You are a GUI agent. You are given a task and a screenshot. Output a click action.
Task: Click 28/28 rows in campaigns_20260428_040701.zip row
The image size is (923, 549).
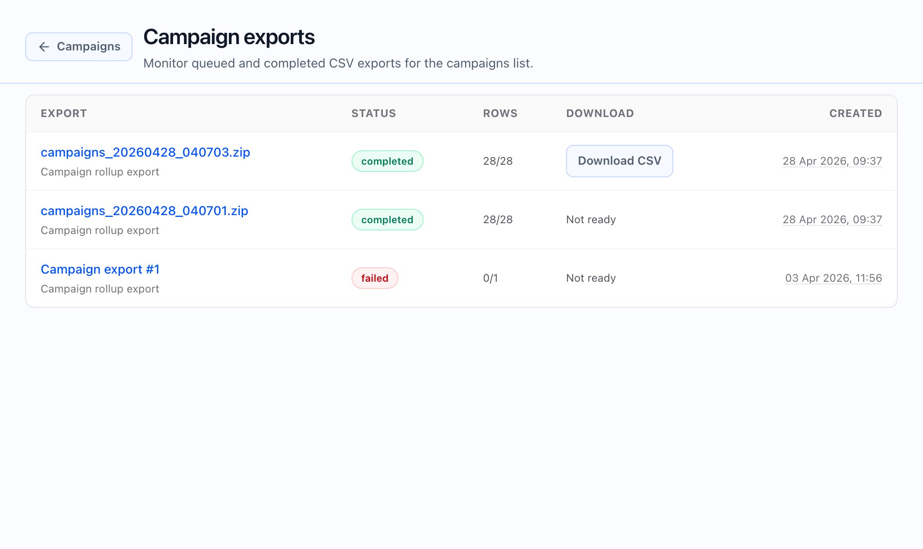498,220
